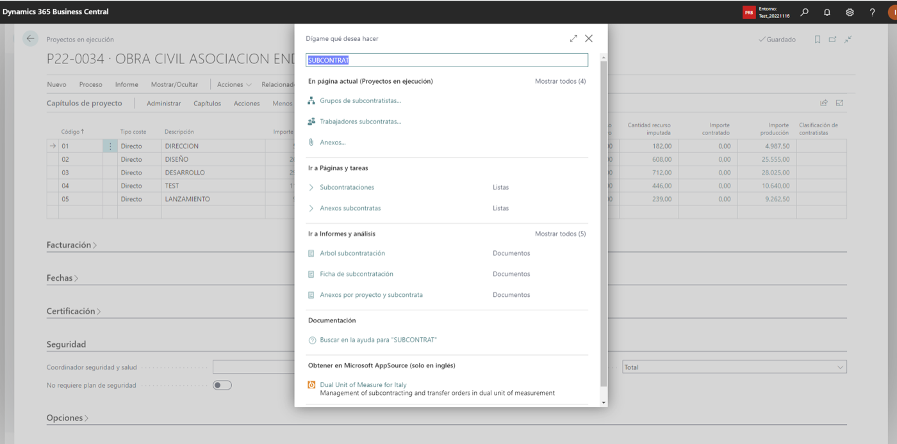This screenshot has width=897, height=444.
Task: Click code 04 cell in table
Action: click(81, 186)
